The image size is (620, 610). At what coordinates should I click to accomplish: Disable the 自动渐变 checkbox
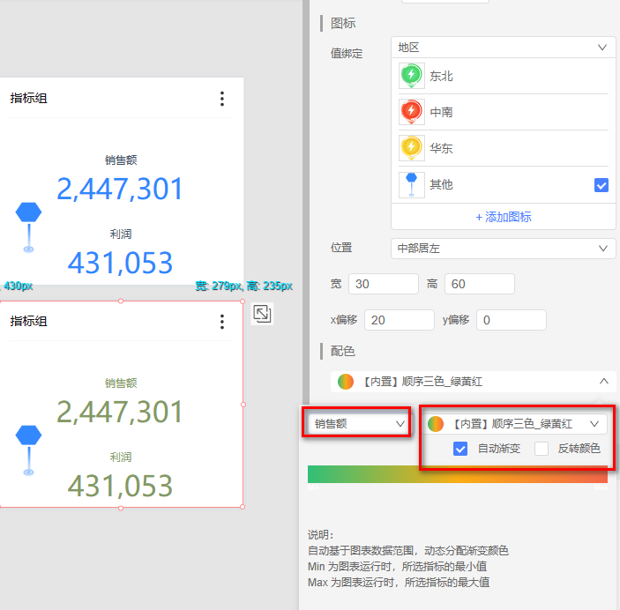pos(459,448)
